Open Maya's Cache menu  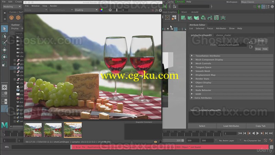click(x=170, y=2)
